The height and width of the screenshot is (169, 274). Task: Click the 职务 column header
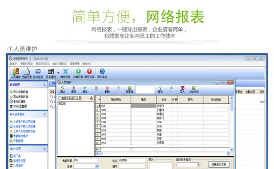pyautogui.click(x=190, y=100)
